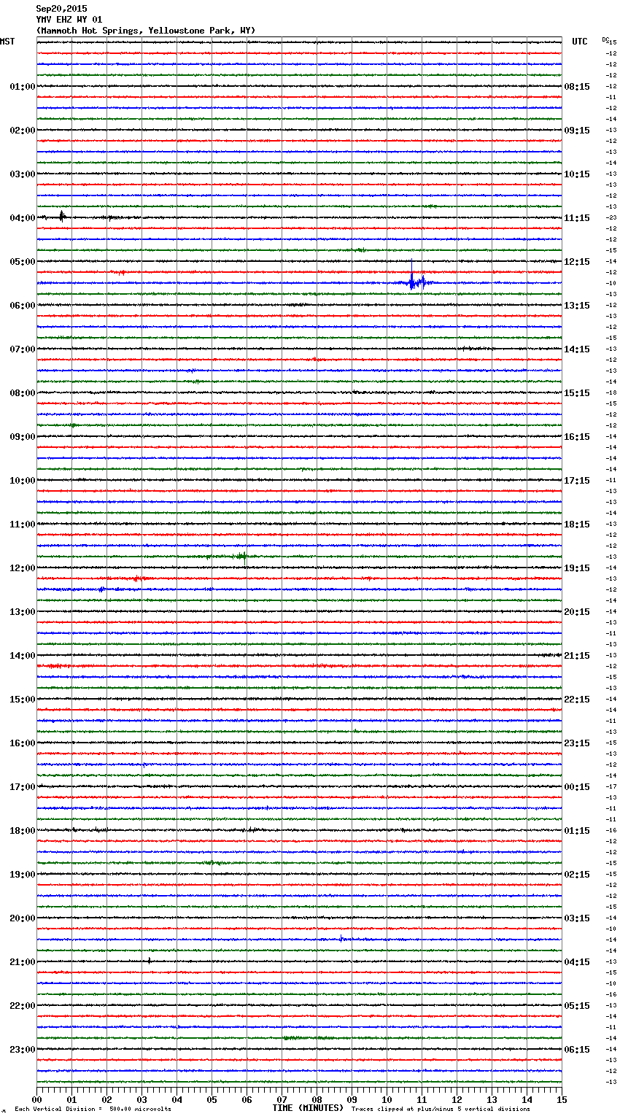This screenshot has width=620, height=1119.
Task: Select the 16:00 MST hour label
Action: pos(23,743)
